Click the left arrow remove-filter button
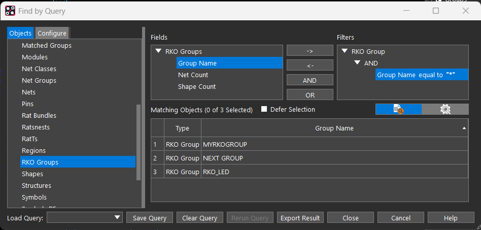The height and width of the screenshot is (230, 481). (x=310, y=65)
